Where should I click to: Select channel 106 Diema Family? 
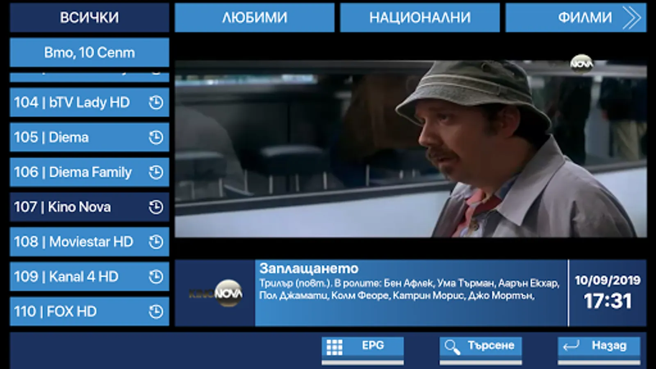coord(89,172)
